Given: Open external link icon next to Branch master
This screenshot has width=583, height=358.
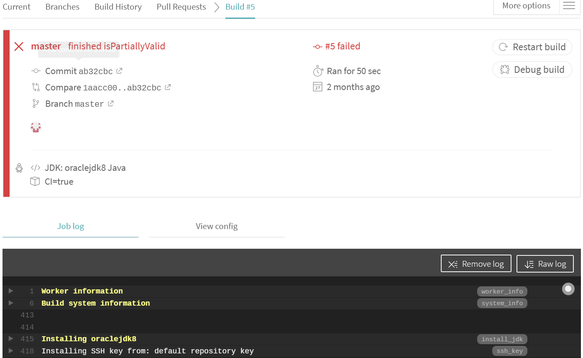Looking at the screenshot, I should pos(110,103).
